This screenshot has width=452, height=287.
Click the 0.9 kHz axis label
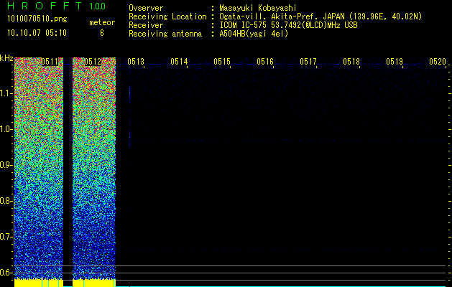pos(6,165)
